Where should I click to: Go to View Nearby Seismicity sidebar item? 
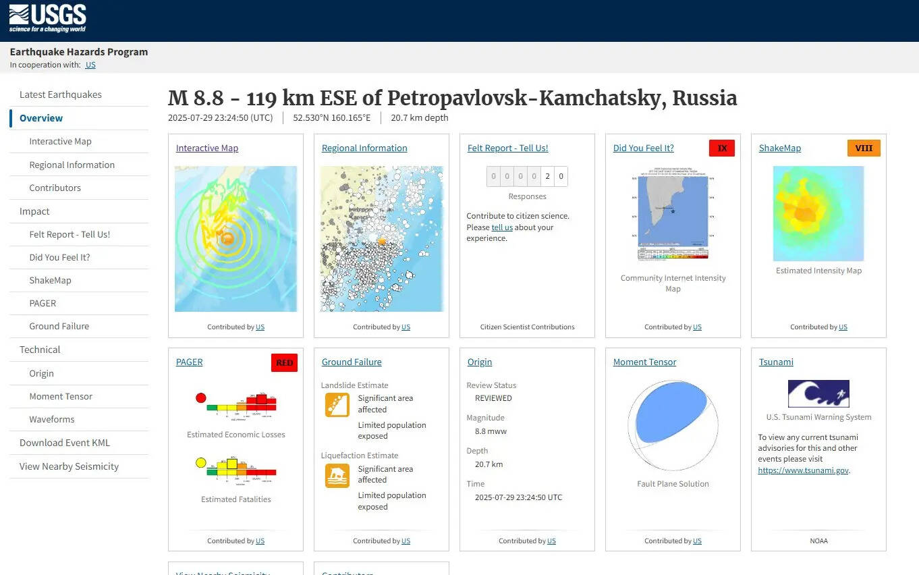(x=69, y=466)
